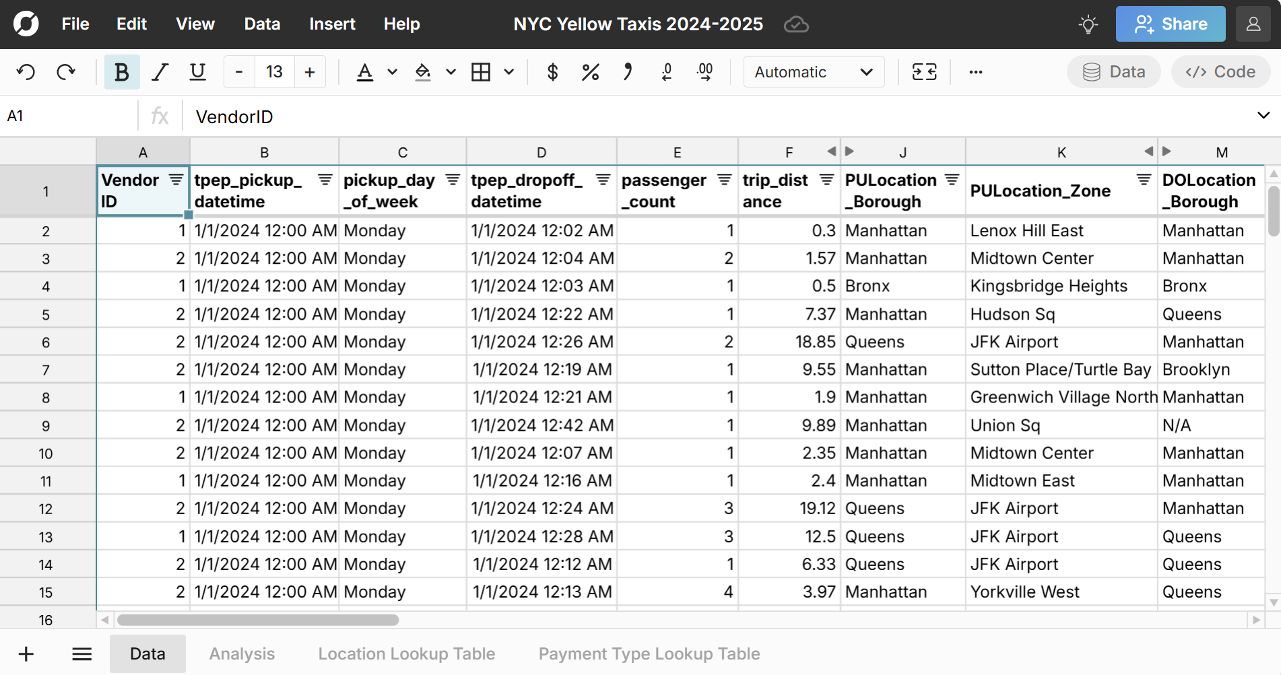Apply percent format
The height and width of the screenshot is (675, 1281).
[x=590, y=72]
